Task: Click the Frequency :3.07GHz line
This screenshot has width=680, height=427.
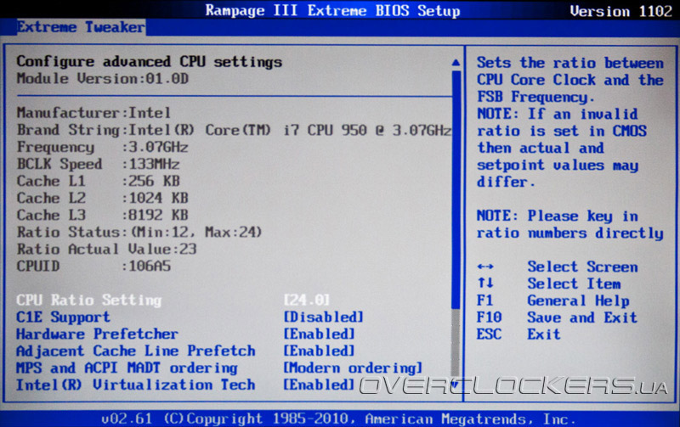Action: tap(102, 147)
